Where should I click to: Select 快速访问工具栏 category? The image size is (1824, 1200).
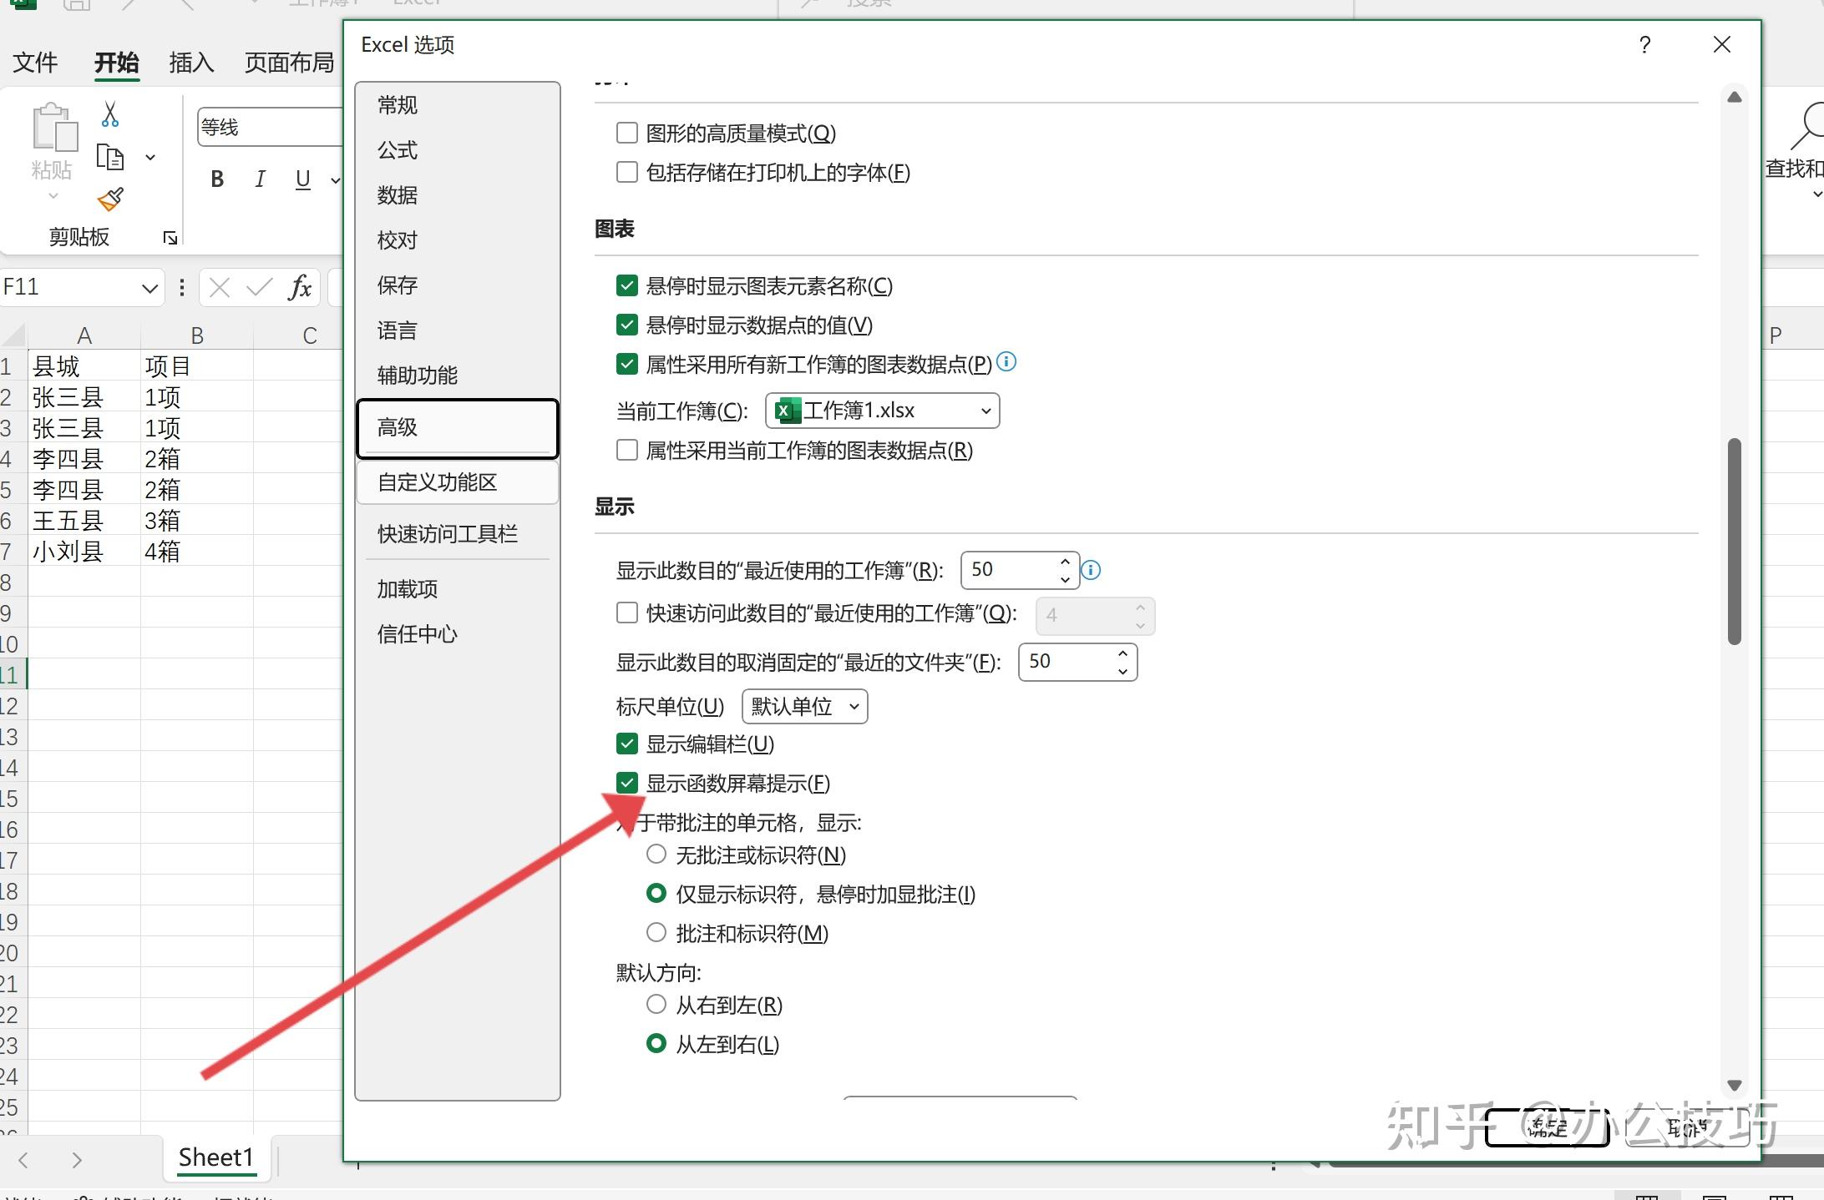click(x=458, y=534)
